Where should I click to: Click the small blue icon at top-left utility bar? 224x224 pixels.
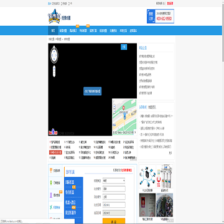click(x=49, y=3)
